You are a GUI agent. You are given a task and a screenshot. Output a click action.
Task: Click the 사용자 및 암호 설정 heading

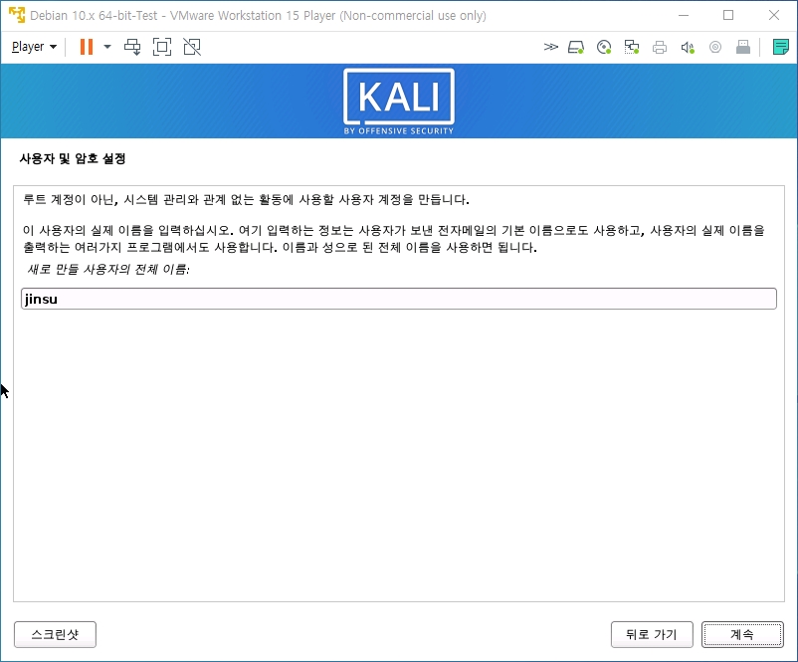click(73, 159)
